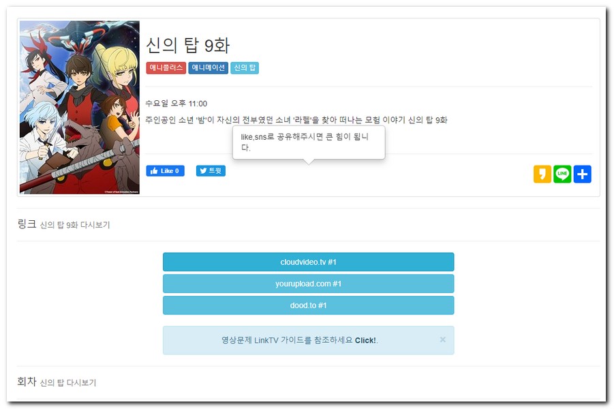Screen dimensions: 614x409
Task: Click the 링크 section heading
Action: 27,224
